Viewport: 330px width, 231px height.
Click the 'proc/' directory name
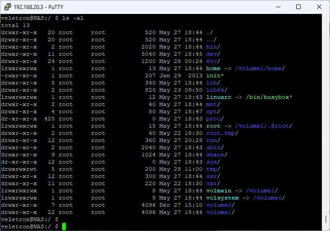(x=215, y=119)
